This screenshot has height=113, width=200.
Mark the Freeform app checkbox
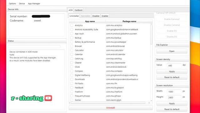72,92
